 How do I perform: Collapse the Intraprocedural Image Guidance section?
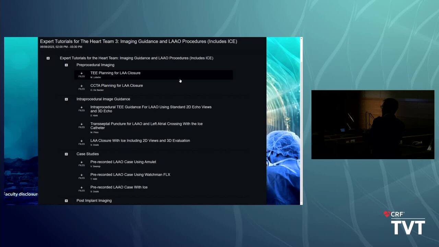pos(66,99)
